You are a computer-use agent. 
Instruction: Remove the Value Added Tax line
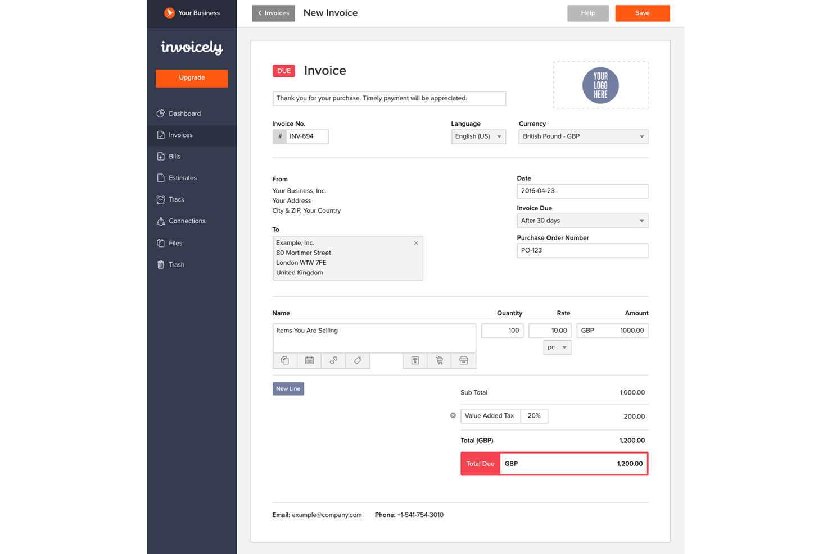(x=453, y=415)
